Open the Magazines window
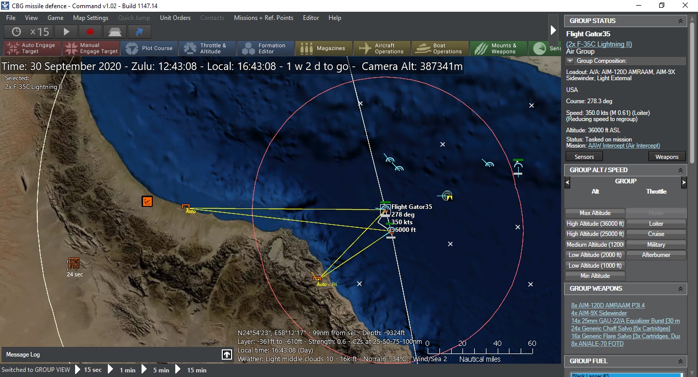Screen dimensions: 698x377 324,48
